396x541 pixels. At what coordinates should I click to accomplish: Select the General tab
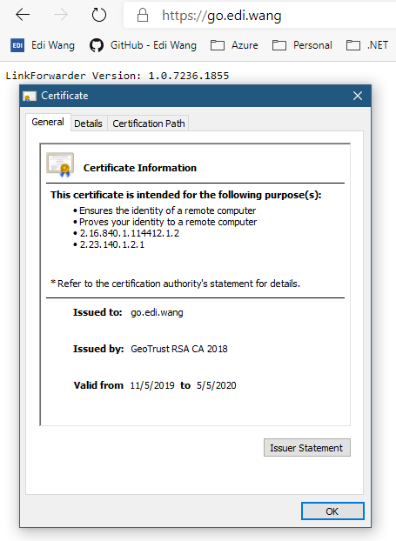48,122
